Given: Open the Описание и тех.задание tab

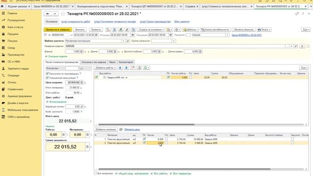Looking at the screenshot, I should 93,62.
